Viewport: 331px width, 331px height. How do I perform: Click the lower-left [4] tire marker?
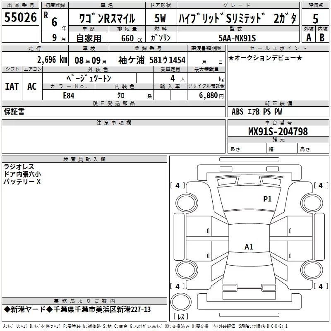coord(177,286)
